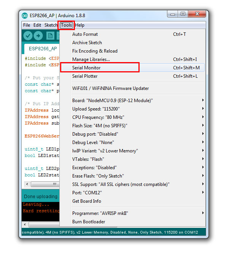Select Auto Format in Tools menu
The image size is (232, 253).
coord(132,34)
